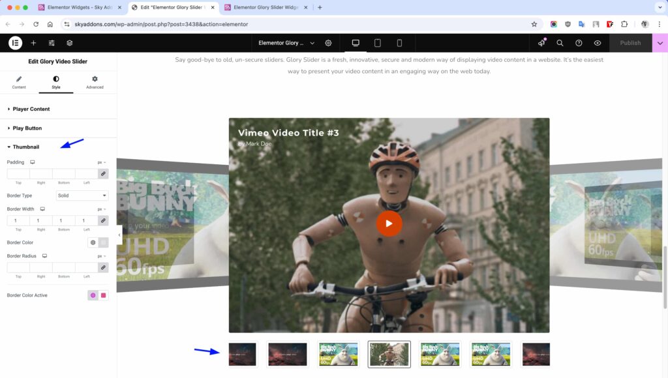Switch to mobile preview mode

pyautogui.click(x=399, y=43)
